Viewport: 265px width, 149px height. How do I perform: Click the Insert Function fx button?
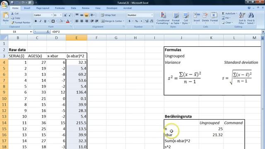[48, 32]
